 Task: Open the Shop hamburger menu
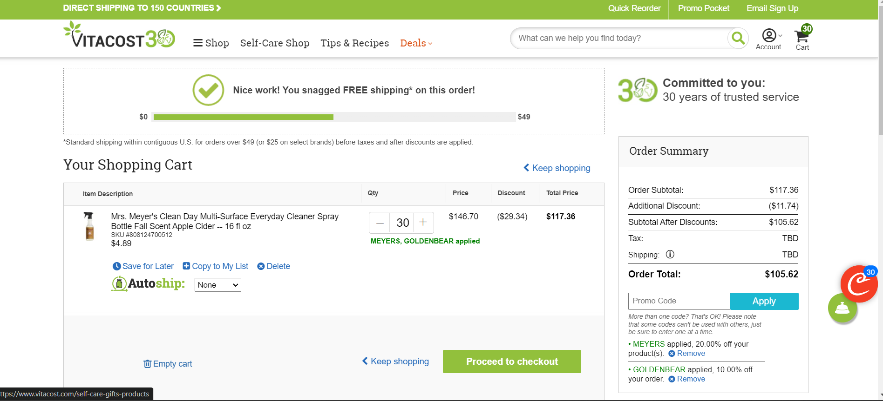coord(211,43)
